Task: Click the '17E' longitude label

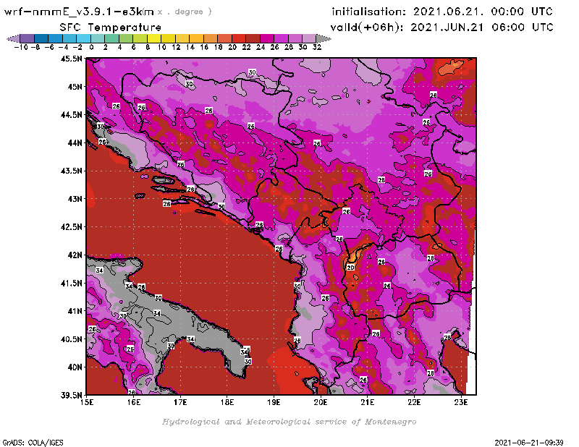Action: pos(180,402)
